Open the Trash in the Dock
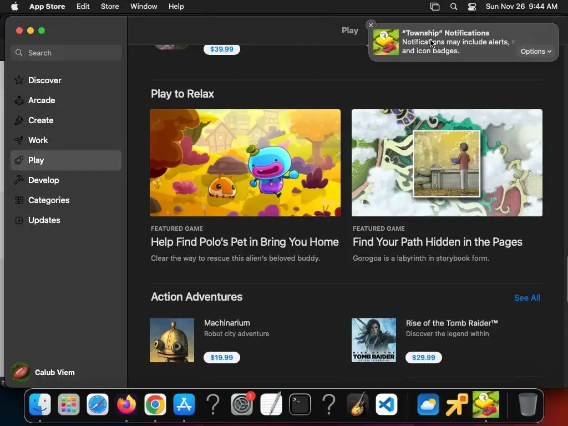Screen dimensions: 568x426 pos(528,404)
